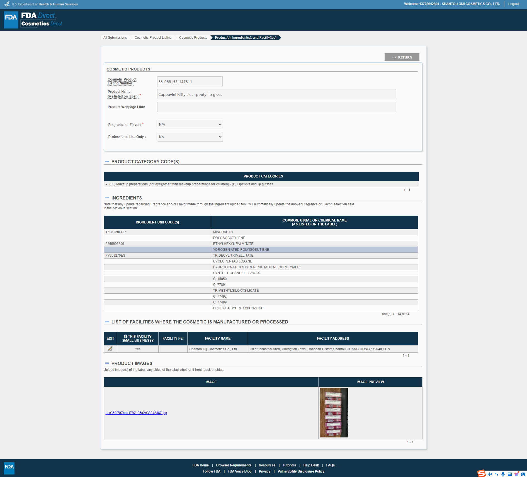
Task: Click the microphone voice input icon
Action: pyautogui.click(x=503, y=474)
